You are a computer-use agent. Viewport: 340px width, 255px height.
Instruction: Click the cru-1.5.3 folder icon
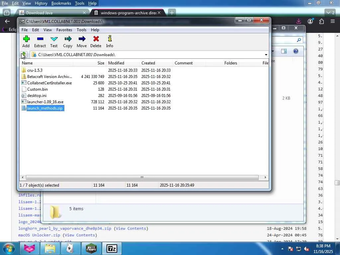(x=24, y=70)
